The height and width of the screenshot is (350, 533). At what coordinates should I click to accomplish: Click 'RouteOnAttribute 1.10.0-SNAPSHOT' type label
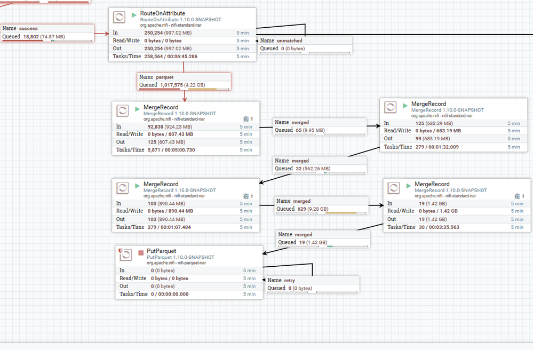180,20
